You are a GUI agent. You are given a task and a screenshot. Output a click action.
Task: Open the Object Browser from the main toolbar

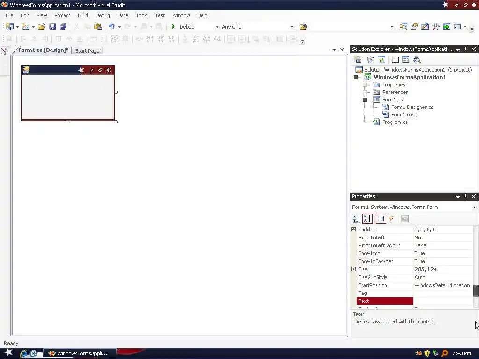point(425,27)
